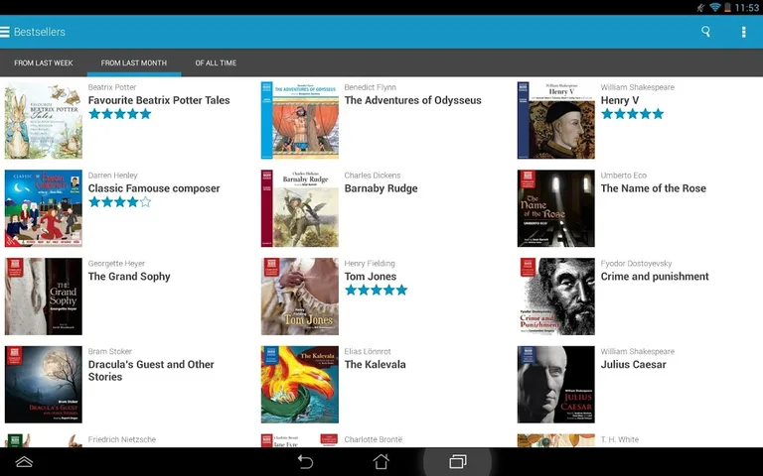Select title The Adventures of Odysseus
This screenshot has width=763, height=476.
412,100
